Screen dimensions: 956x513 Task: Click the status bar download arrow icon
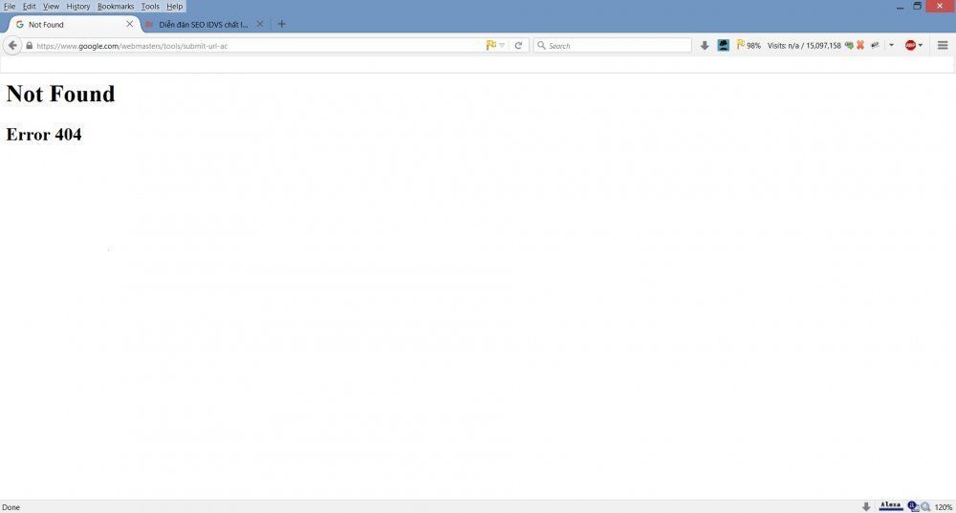[866, 506]
